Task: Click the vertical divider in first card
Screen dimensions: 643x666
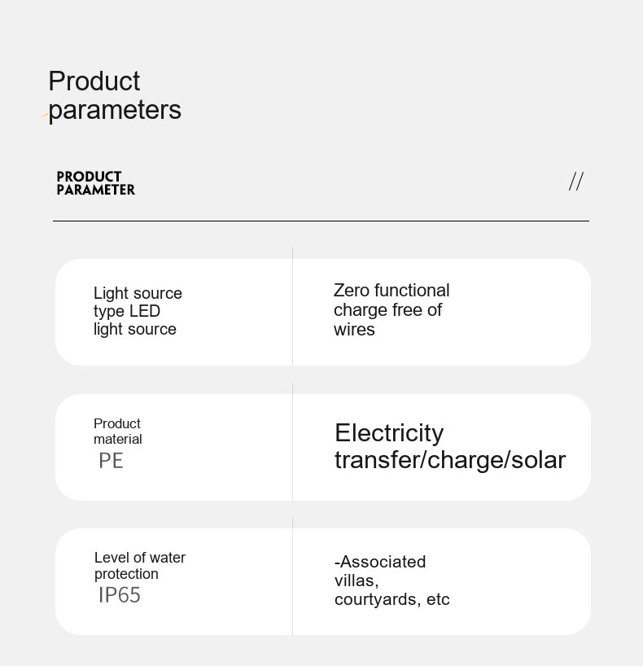Action: point(293,306)
